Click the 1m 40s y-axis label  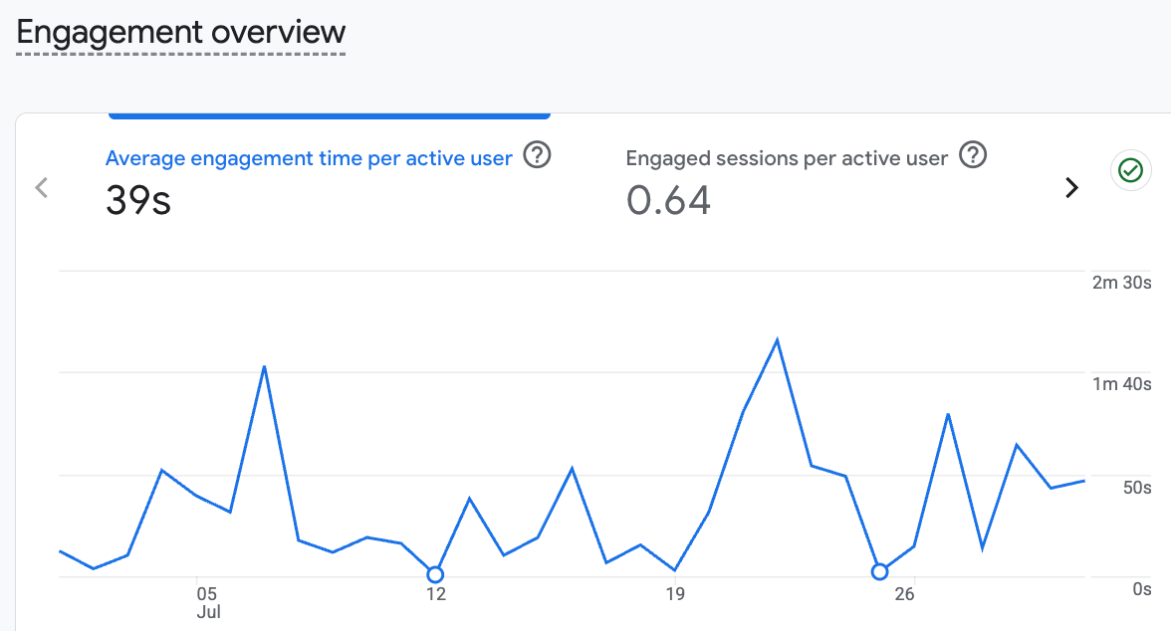coord(1121,384)
